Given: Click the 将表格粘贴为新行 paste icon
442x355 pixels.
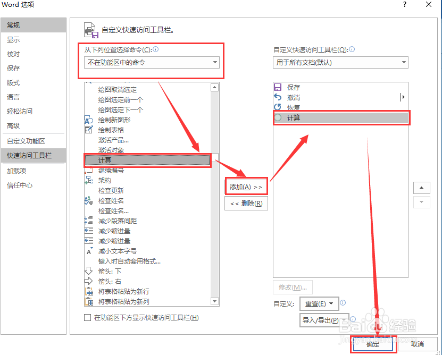Looking at the screenshot, I should pos(89,291).
